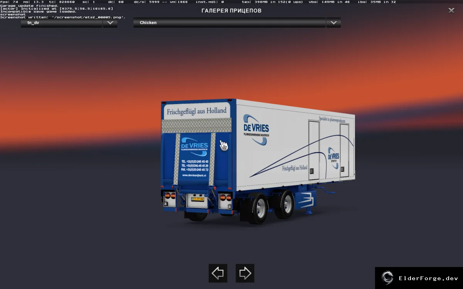Expand the arrow next to tn_dv

[110, 23]
